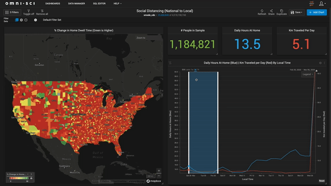
Task: Click the Km Traveled Per Day value 5.1
Action: [x=301, y=44]
